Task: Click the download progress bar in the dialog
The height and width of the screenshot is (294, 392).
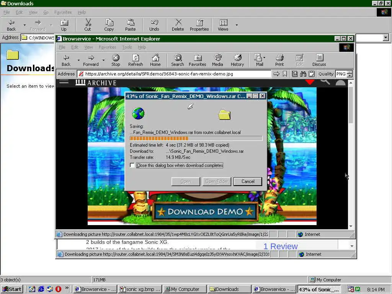Action: click(196, 139)
